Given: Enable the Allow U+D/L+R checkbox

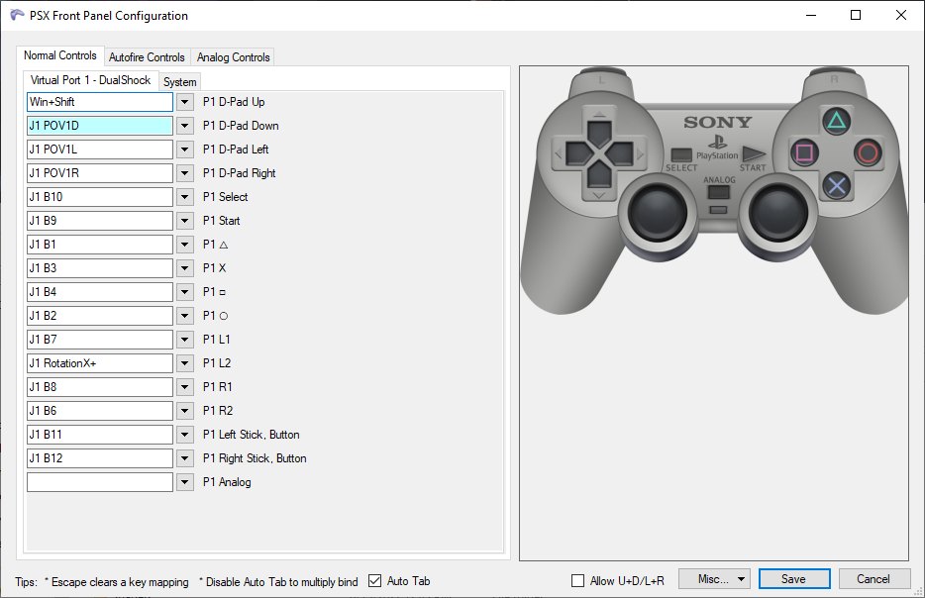Looking at the screenshot, I should coord(579,581).
